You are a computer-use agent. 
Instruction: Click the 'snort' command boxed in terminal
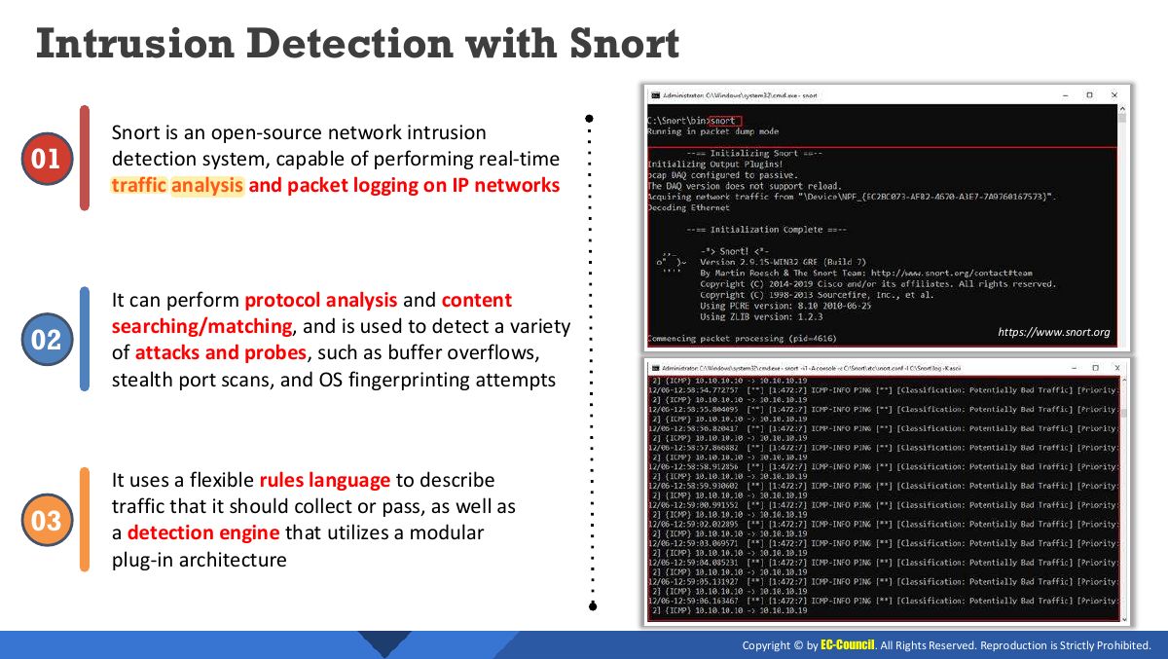point(725,121)
